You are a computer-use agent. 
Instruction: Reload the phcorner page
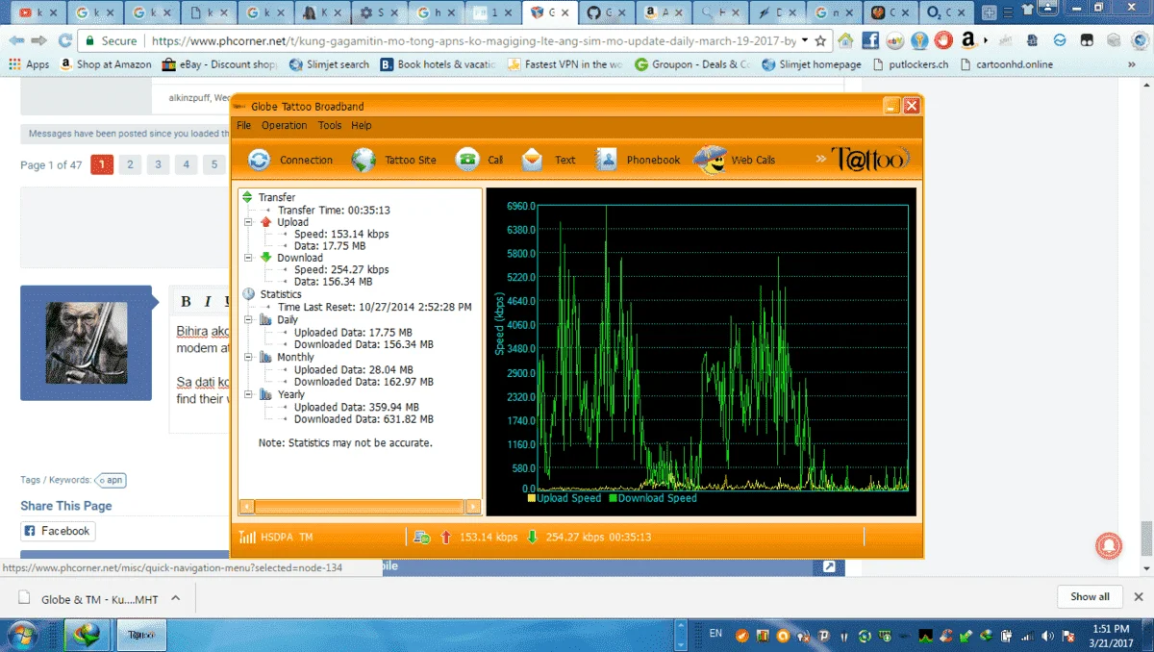tap(65, 41)
